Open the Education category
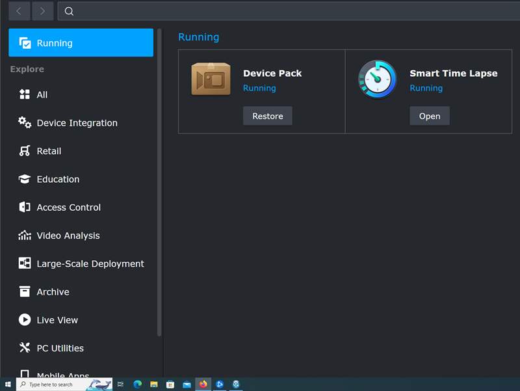This screenshot has height=391, width=520. [x=81, y=180]
